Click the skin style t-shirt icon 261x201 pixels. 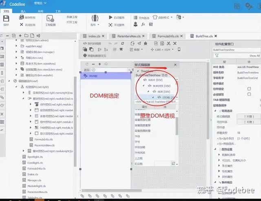(155, 17)
